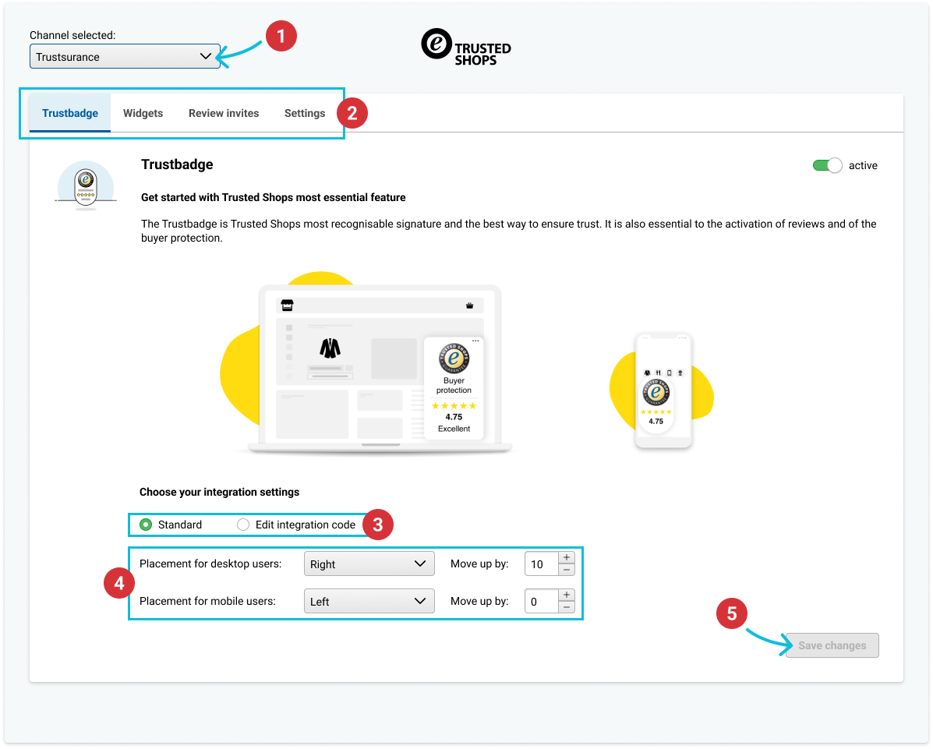The height and width of the screenshot is (749, 933).
Task: Decrease the mobile Move up by value
Action: click(567, 607)
